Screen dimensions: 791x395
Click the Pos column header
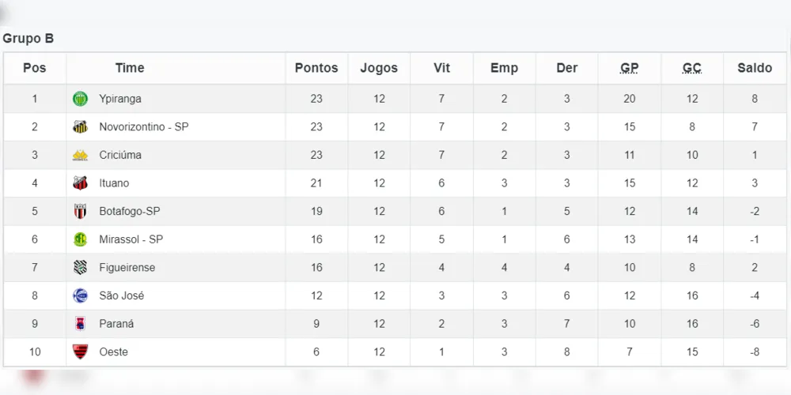pyautogui.click(x=35, y=68)
